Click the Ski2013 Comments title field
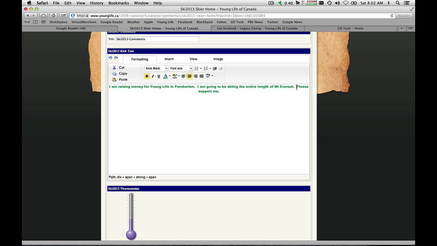 click(x=157, y=39)
